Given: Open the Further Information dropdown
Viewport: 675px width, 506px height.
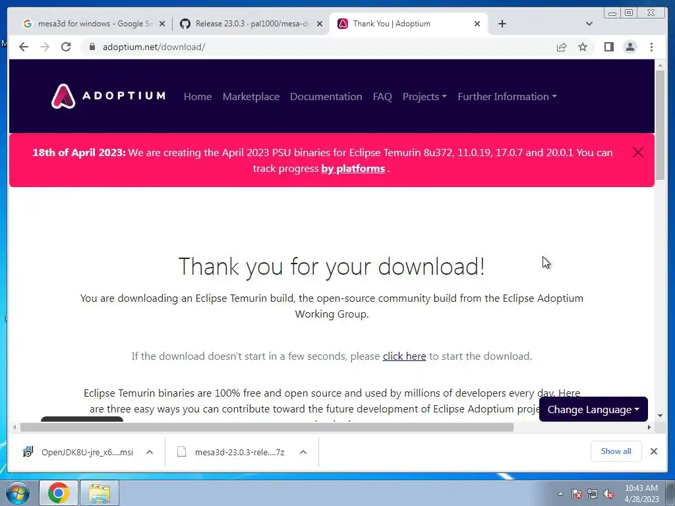Looking at the screenshot, I should (x=507, y=96).
